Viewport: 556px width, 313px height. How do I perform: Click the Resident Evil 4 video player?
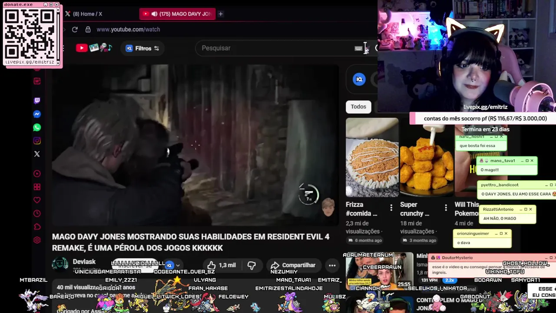pyautogui.click(x=195, y=146)
